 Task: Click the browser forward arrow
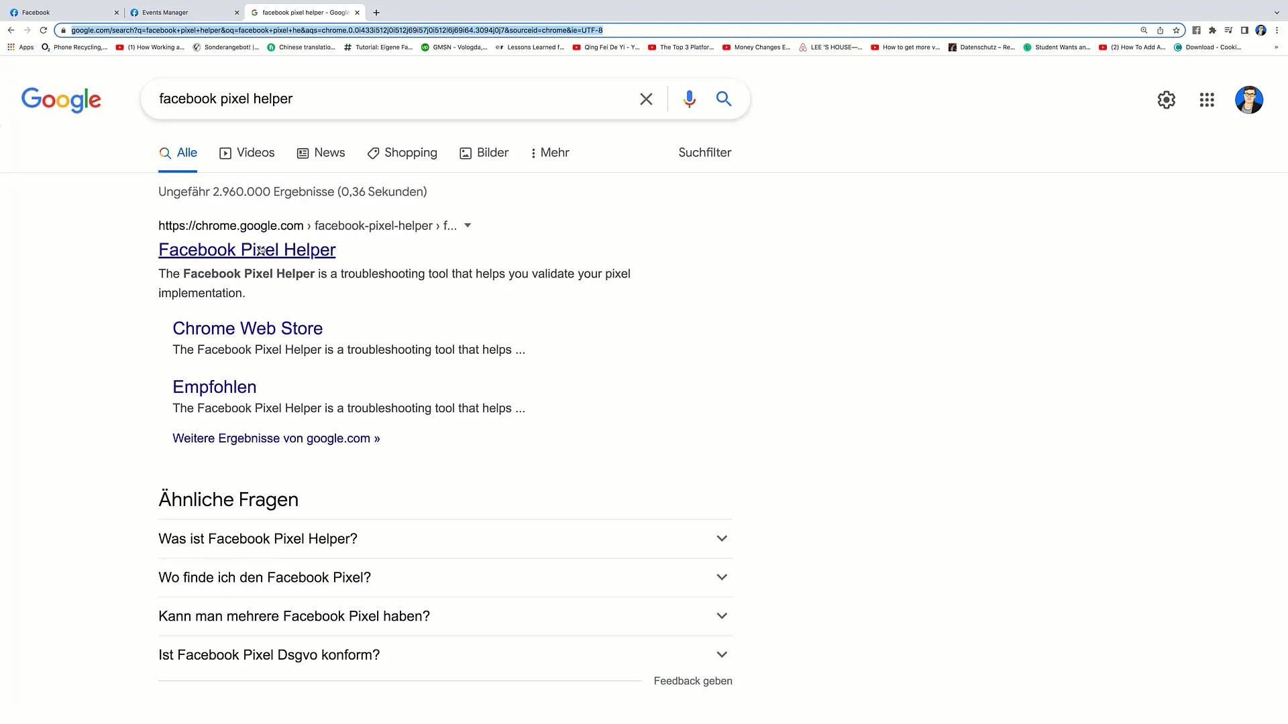[x=27, y=30]
